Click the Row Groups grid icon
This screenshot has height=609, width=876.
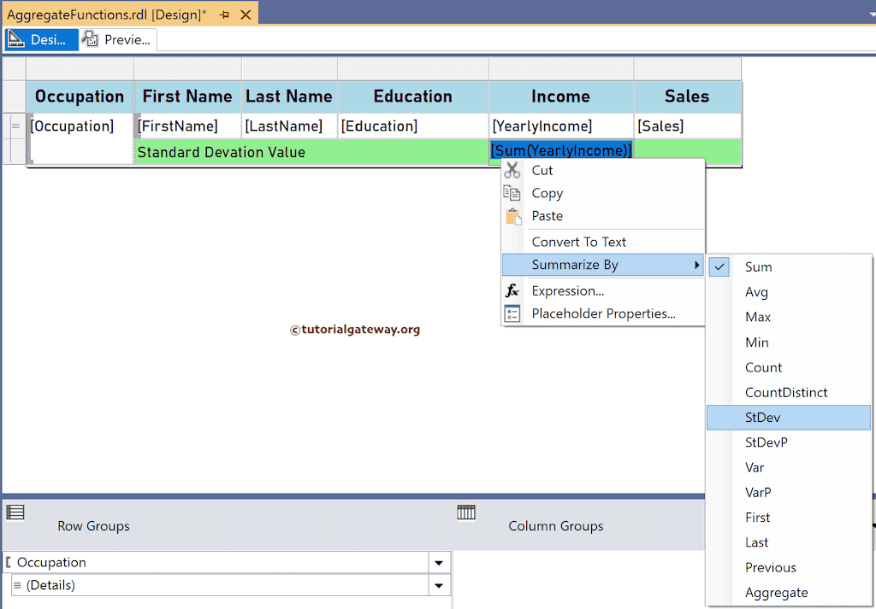pos(15,512)
